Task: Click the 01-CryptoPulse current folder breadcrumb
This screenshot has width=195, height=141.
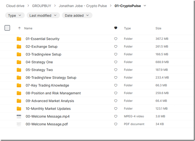Action: coord(128,6)
